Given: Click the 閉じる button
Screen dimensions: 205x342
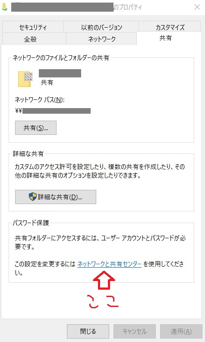Looking at the screenshot, I should (x=88, y=331).
